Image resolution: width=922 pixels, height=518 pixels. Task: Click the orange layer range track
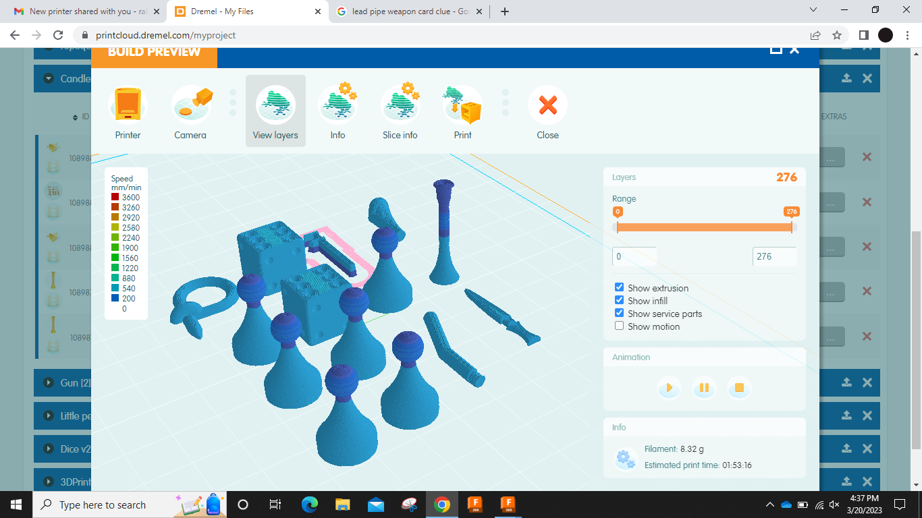pyautogui.click(x=705, y=227)
